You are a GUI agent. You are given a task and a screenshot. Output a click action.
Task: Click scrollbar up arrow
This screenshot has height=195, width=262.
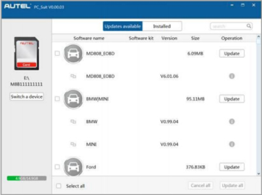click(x=259, y=37)
